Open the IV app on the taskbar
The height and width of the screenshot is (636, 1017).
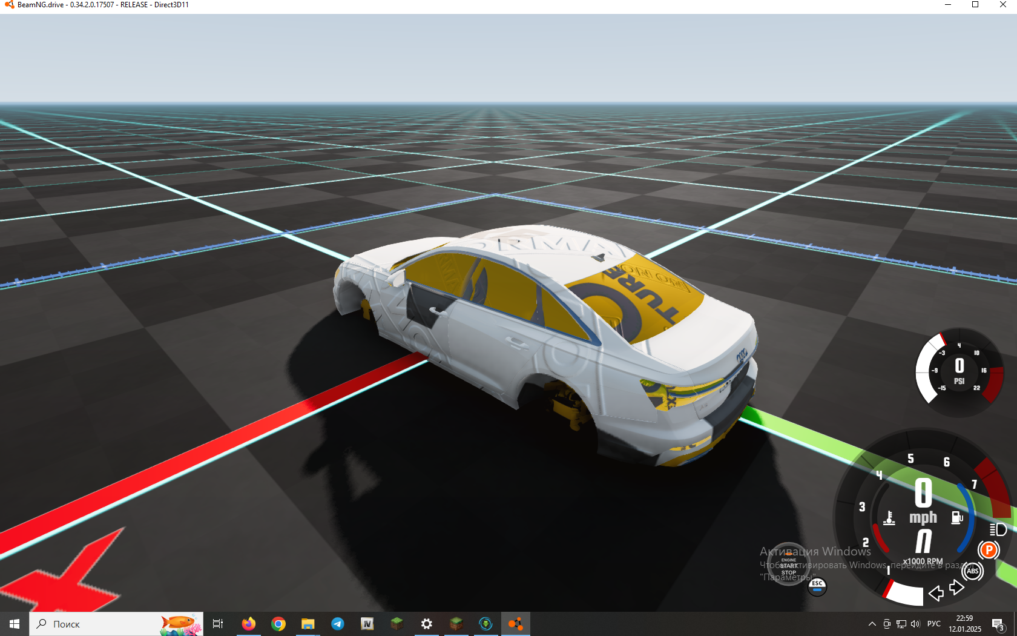pyautogui.click(x=367, y=624)
